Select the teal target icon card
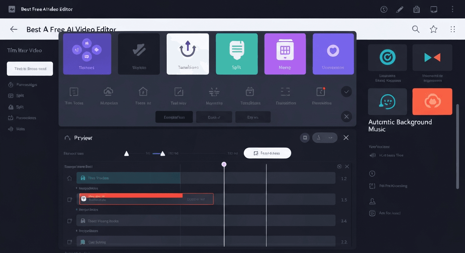The image size is (465, 253). pos(387,58)
